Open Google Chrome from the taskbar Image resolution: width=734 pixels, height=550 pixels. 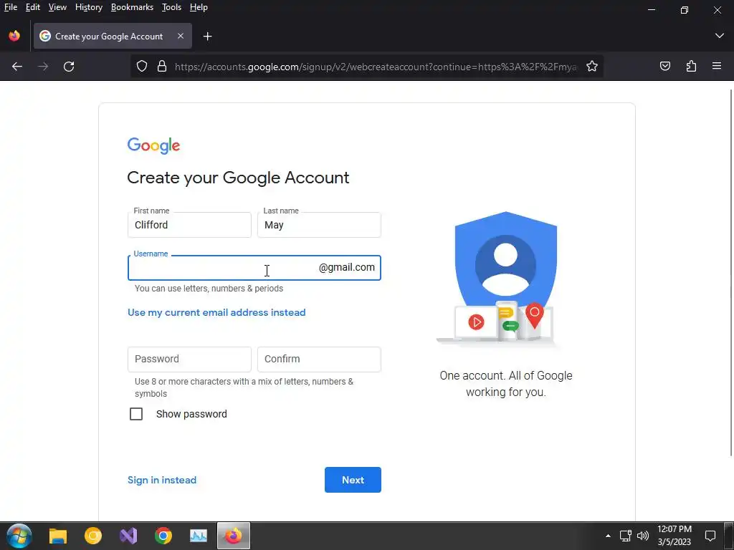(163, 536)
